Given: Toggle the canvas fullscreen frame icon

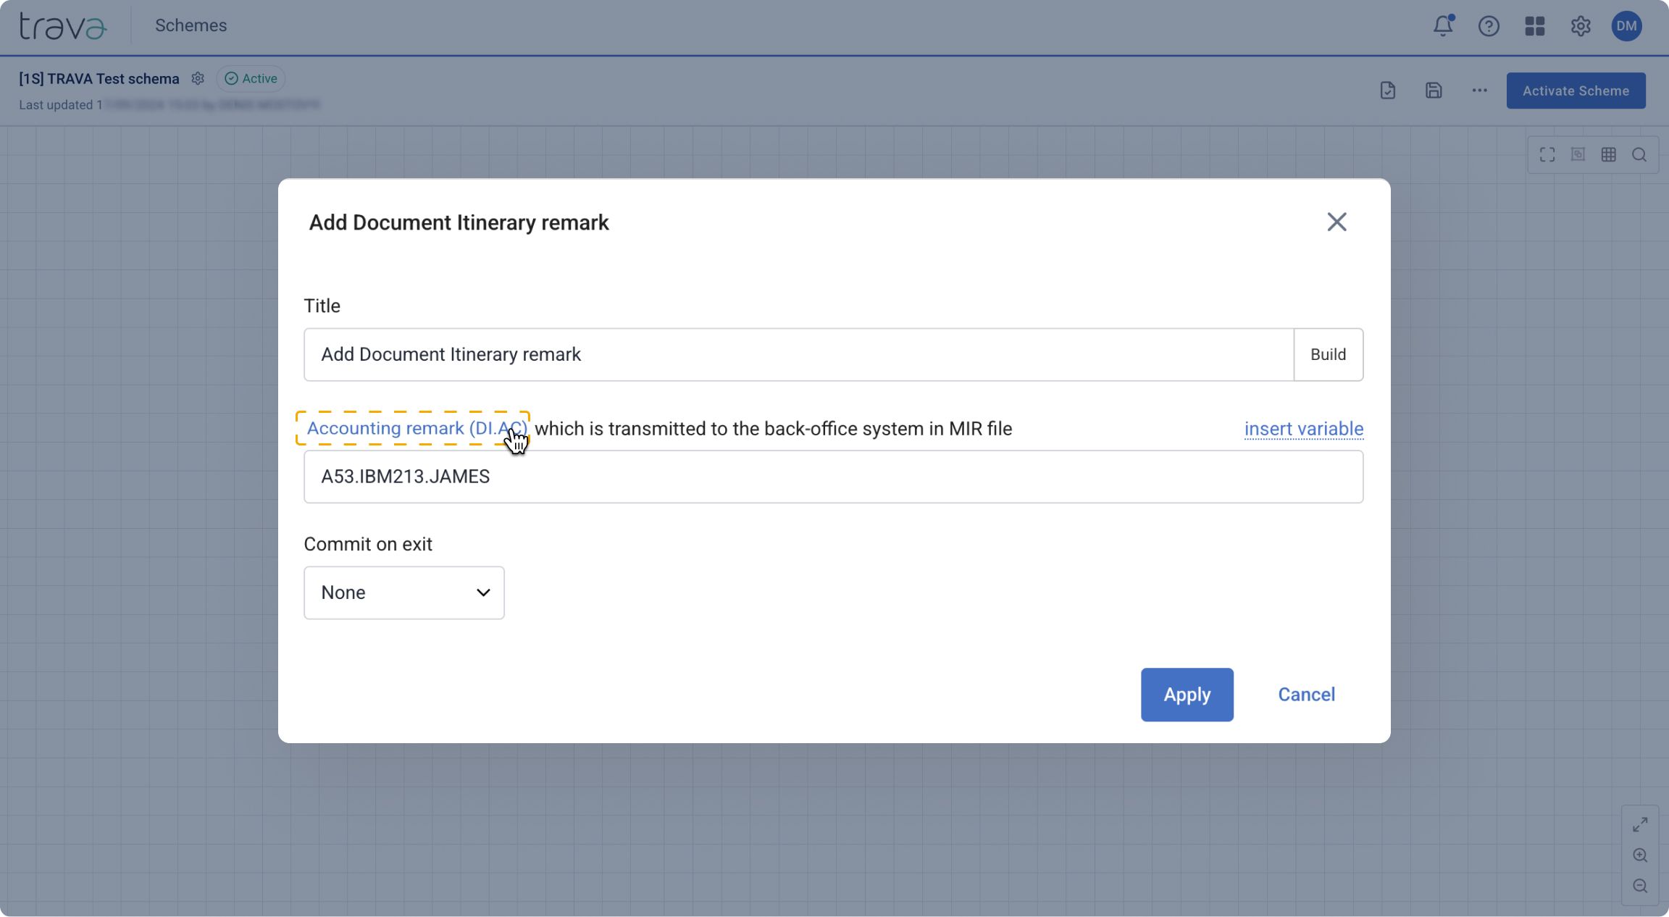Looking at the screenshot, I should tap(1547, 154).
